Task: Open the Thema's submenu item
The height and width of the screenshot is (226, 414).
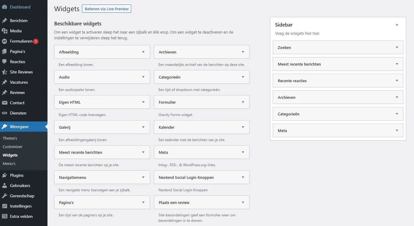Action: 10,138
